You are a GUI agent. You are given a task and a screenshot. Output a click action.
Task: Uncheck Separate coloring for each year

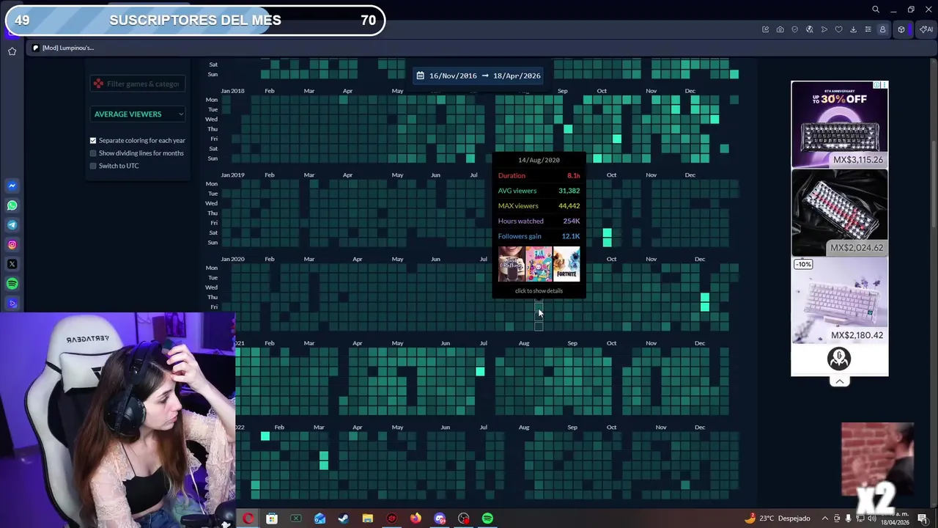(x=93, y=140)
